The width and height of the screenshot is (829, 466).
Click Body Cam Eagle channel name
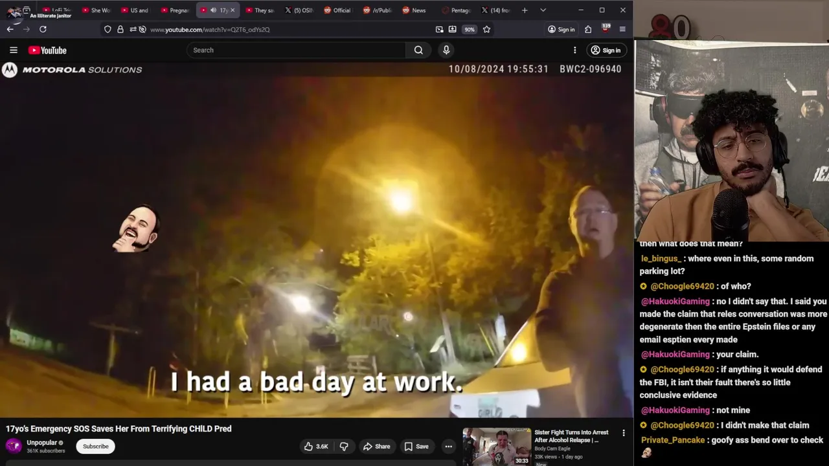tap(552, 449)
